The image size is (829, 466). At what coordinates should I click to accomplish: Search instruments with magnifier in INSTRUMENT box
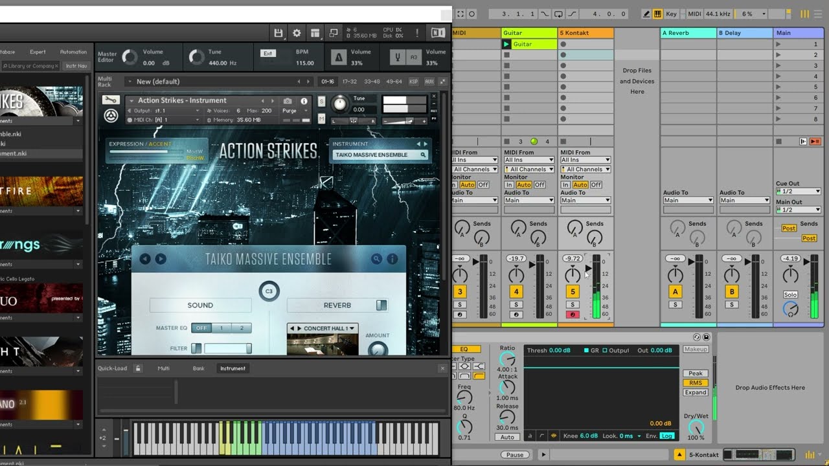424,155
